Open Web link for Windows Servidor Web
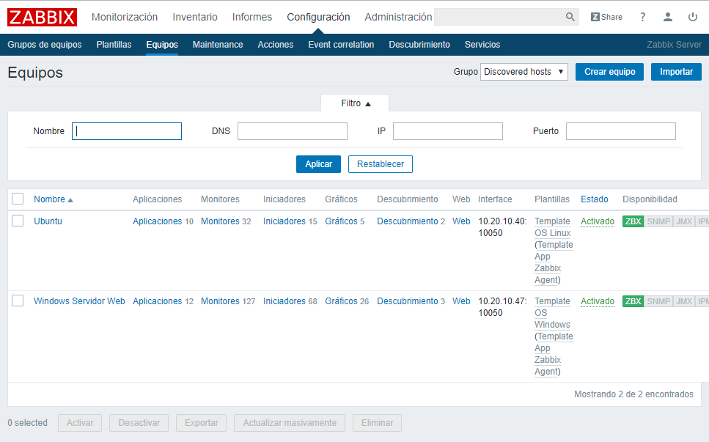The image size is (709, 442). click(461, 301)
